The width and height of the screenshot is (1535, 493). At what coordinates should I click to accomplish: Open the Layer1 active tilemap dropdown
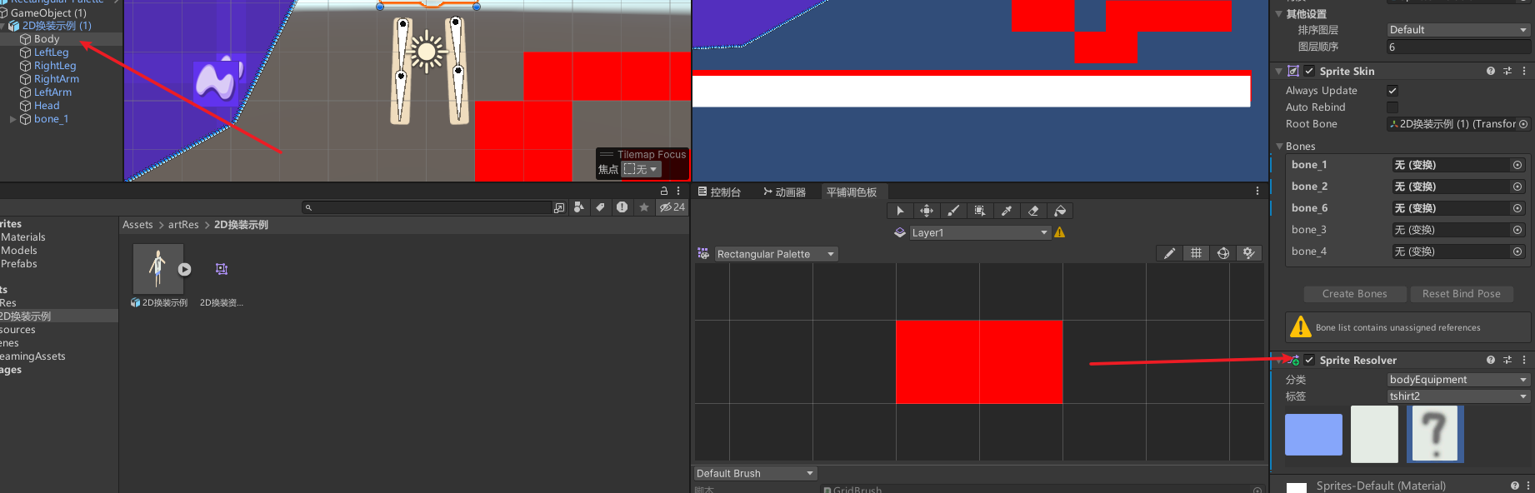[x=979, y=233]
